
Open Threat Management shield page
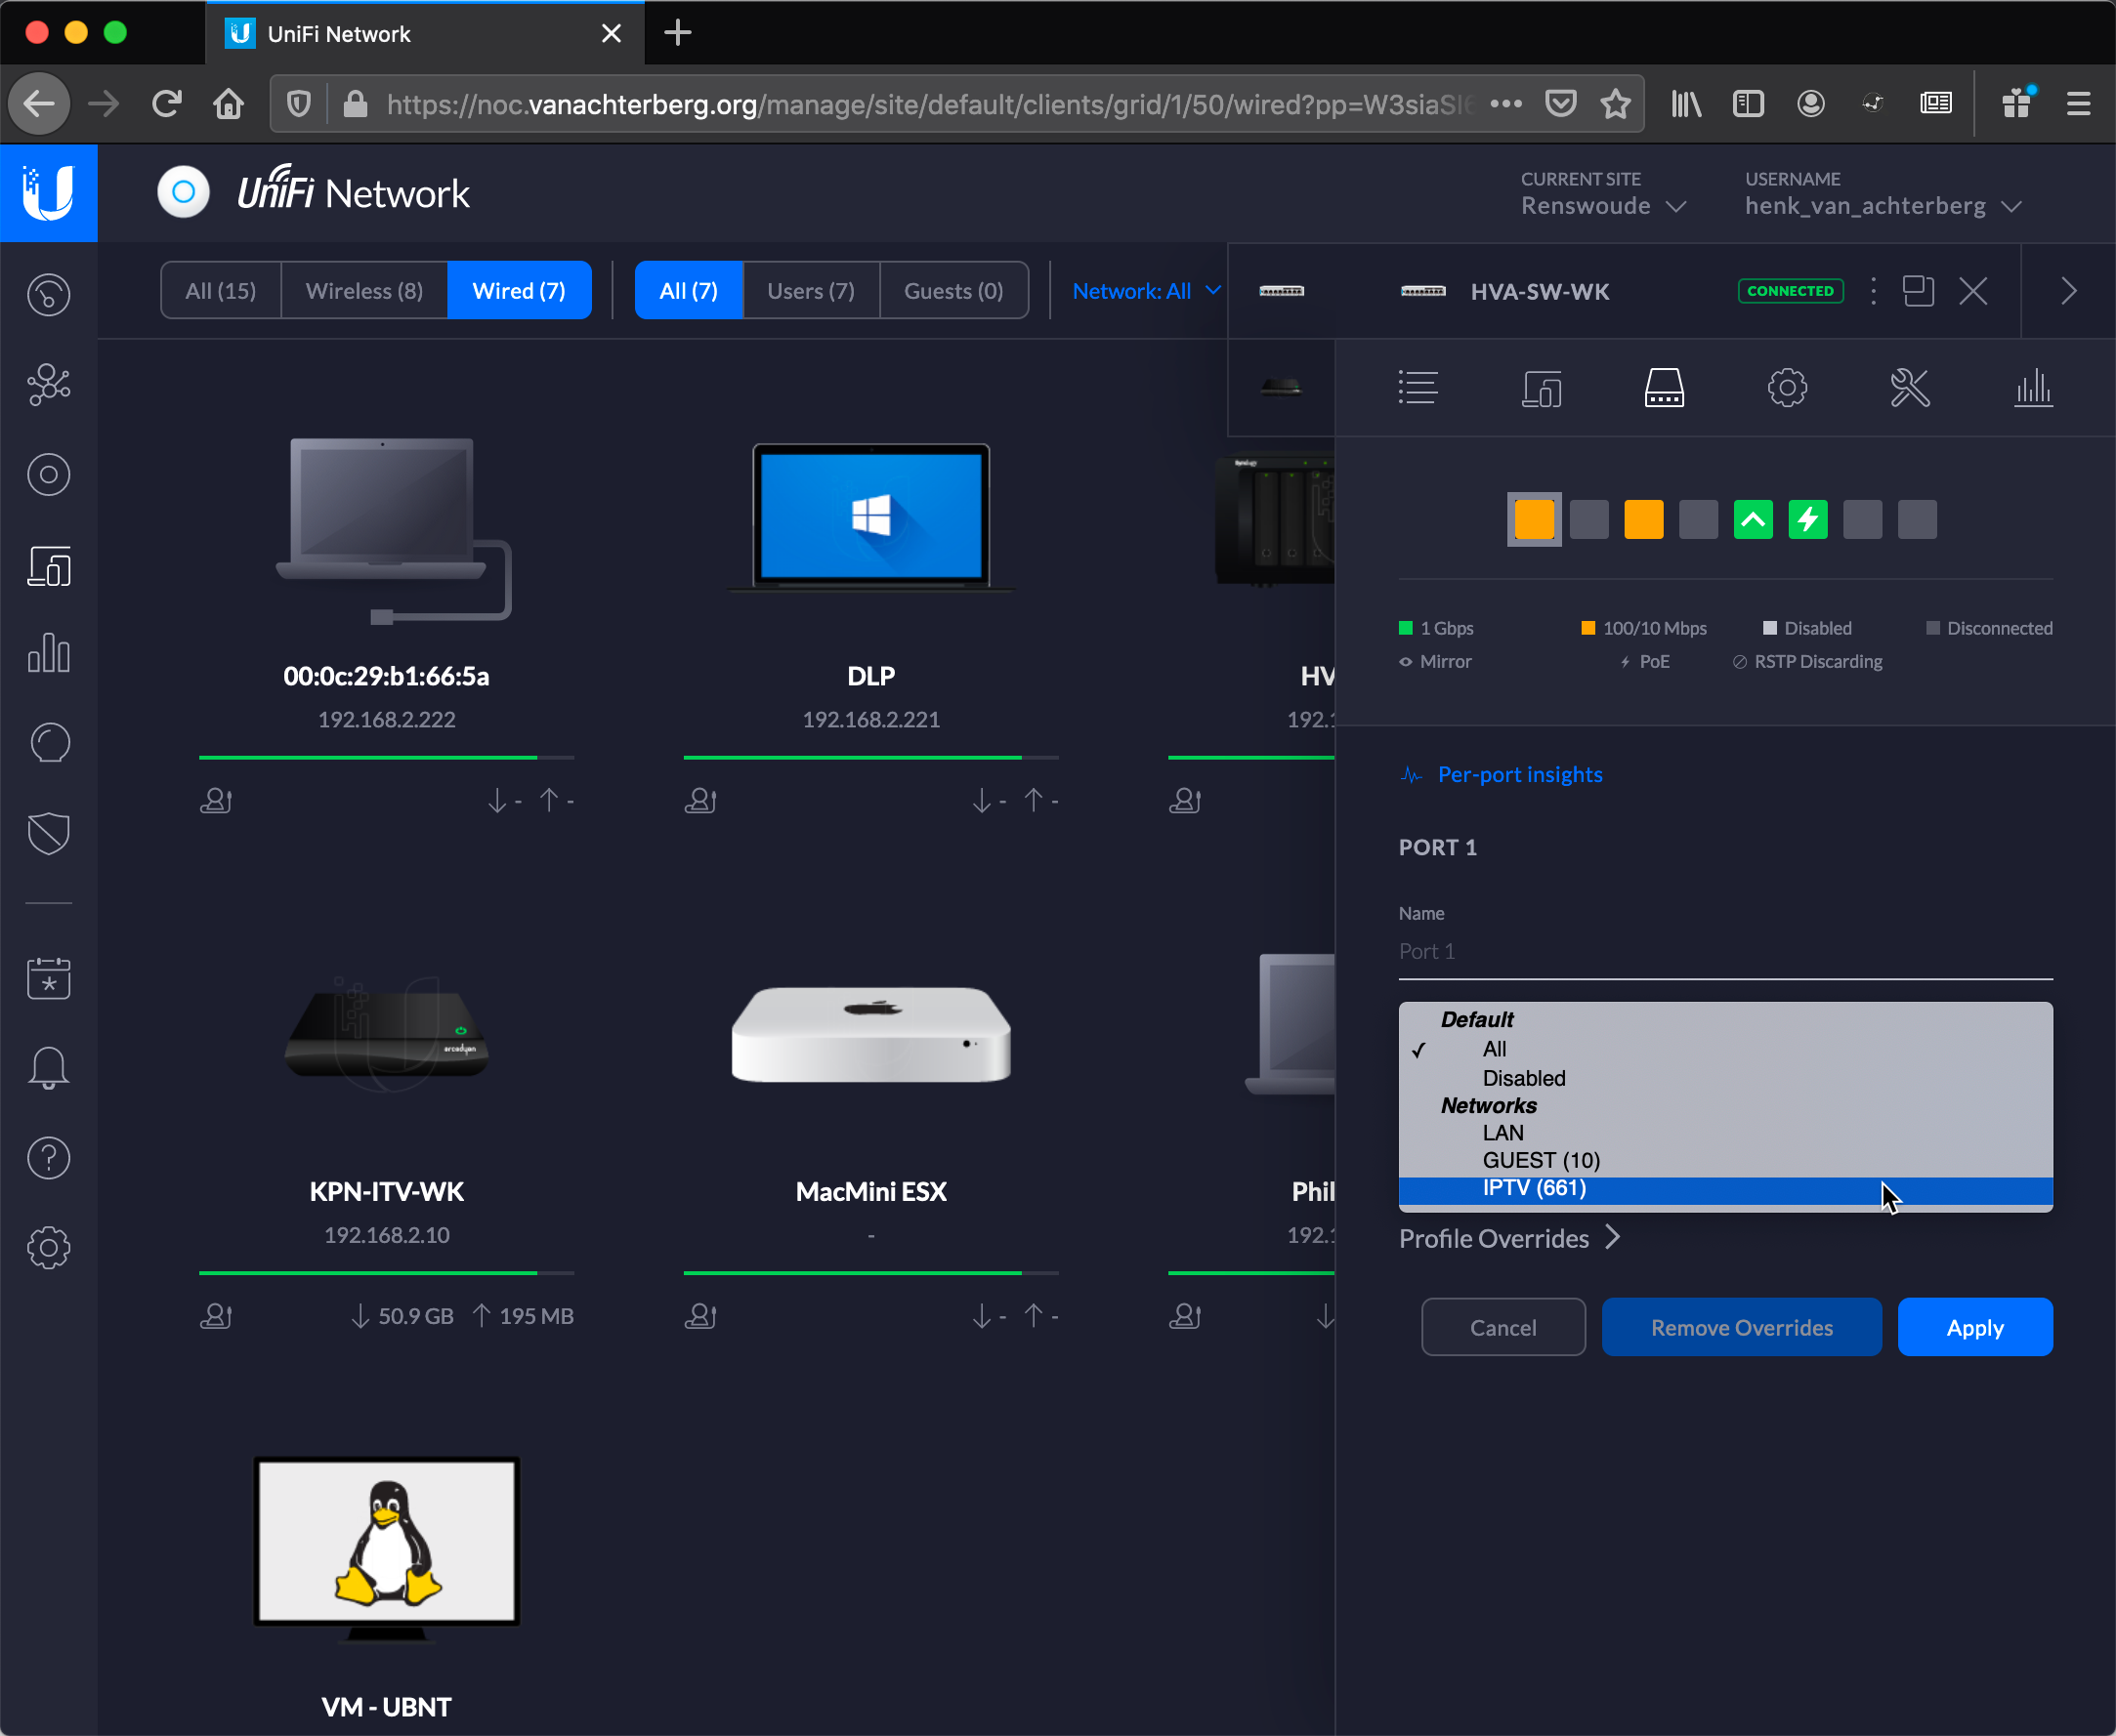click(x=48, y=834)
